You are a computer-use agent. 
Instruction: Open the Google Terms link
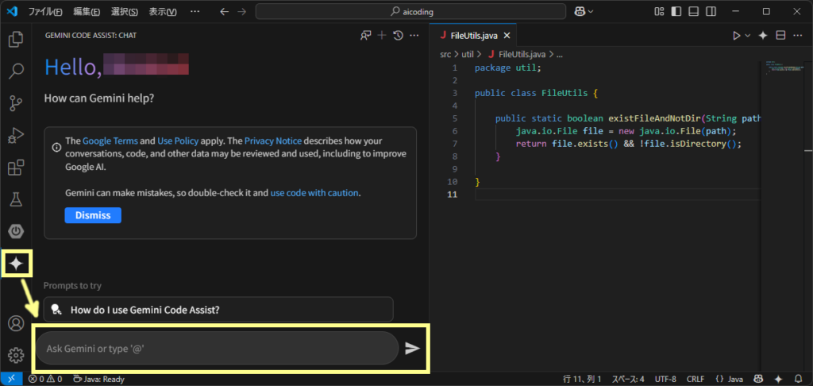click(110, 141)
